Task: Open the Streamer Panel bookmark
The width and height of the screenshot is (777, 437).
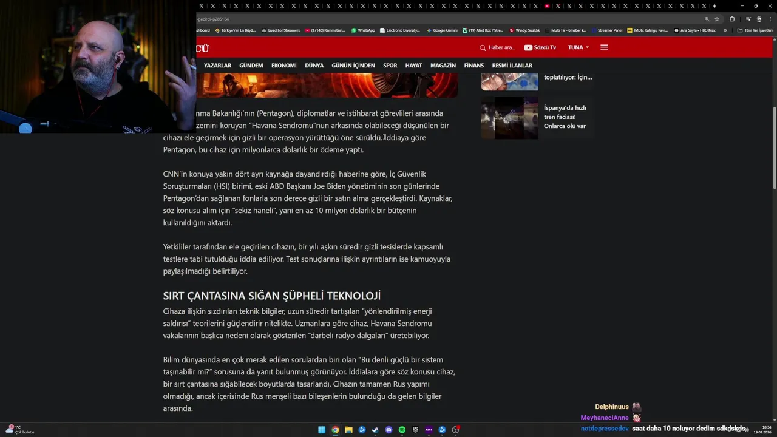Action: (606, 30)
